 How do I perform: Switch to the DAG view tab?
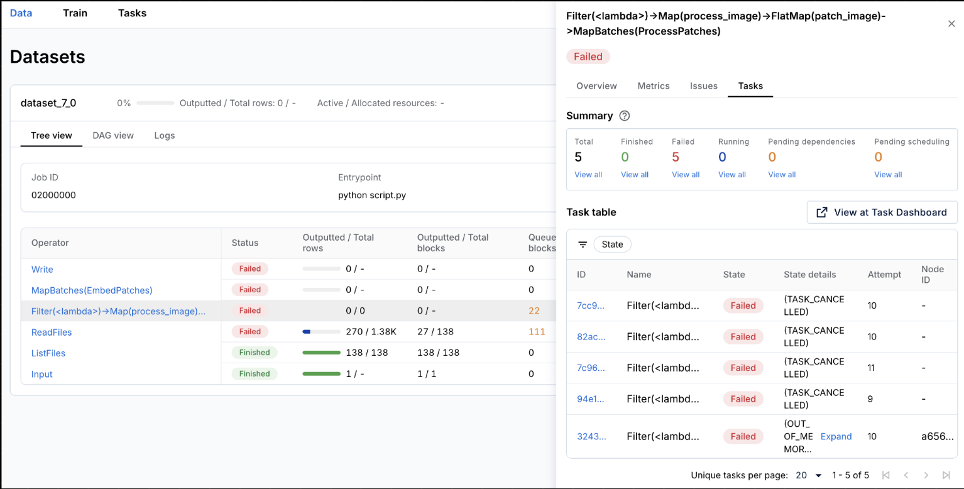point(113,135)
